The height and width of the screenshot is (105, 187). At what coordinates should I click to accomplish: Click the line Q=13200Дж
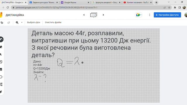pos(41,69)
